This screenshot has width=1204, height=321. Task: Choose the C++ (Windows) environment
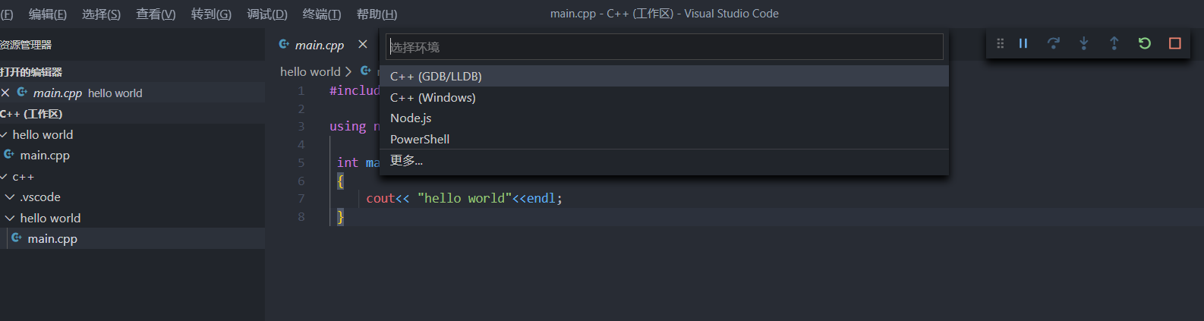coord(433,97)
